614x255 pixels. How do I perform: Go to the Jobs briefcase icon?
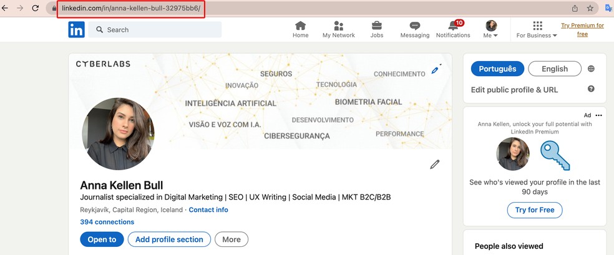click(x=377, y=26)
